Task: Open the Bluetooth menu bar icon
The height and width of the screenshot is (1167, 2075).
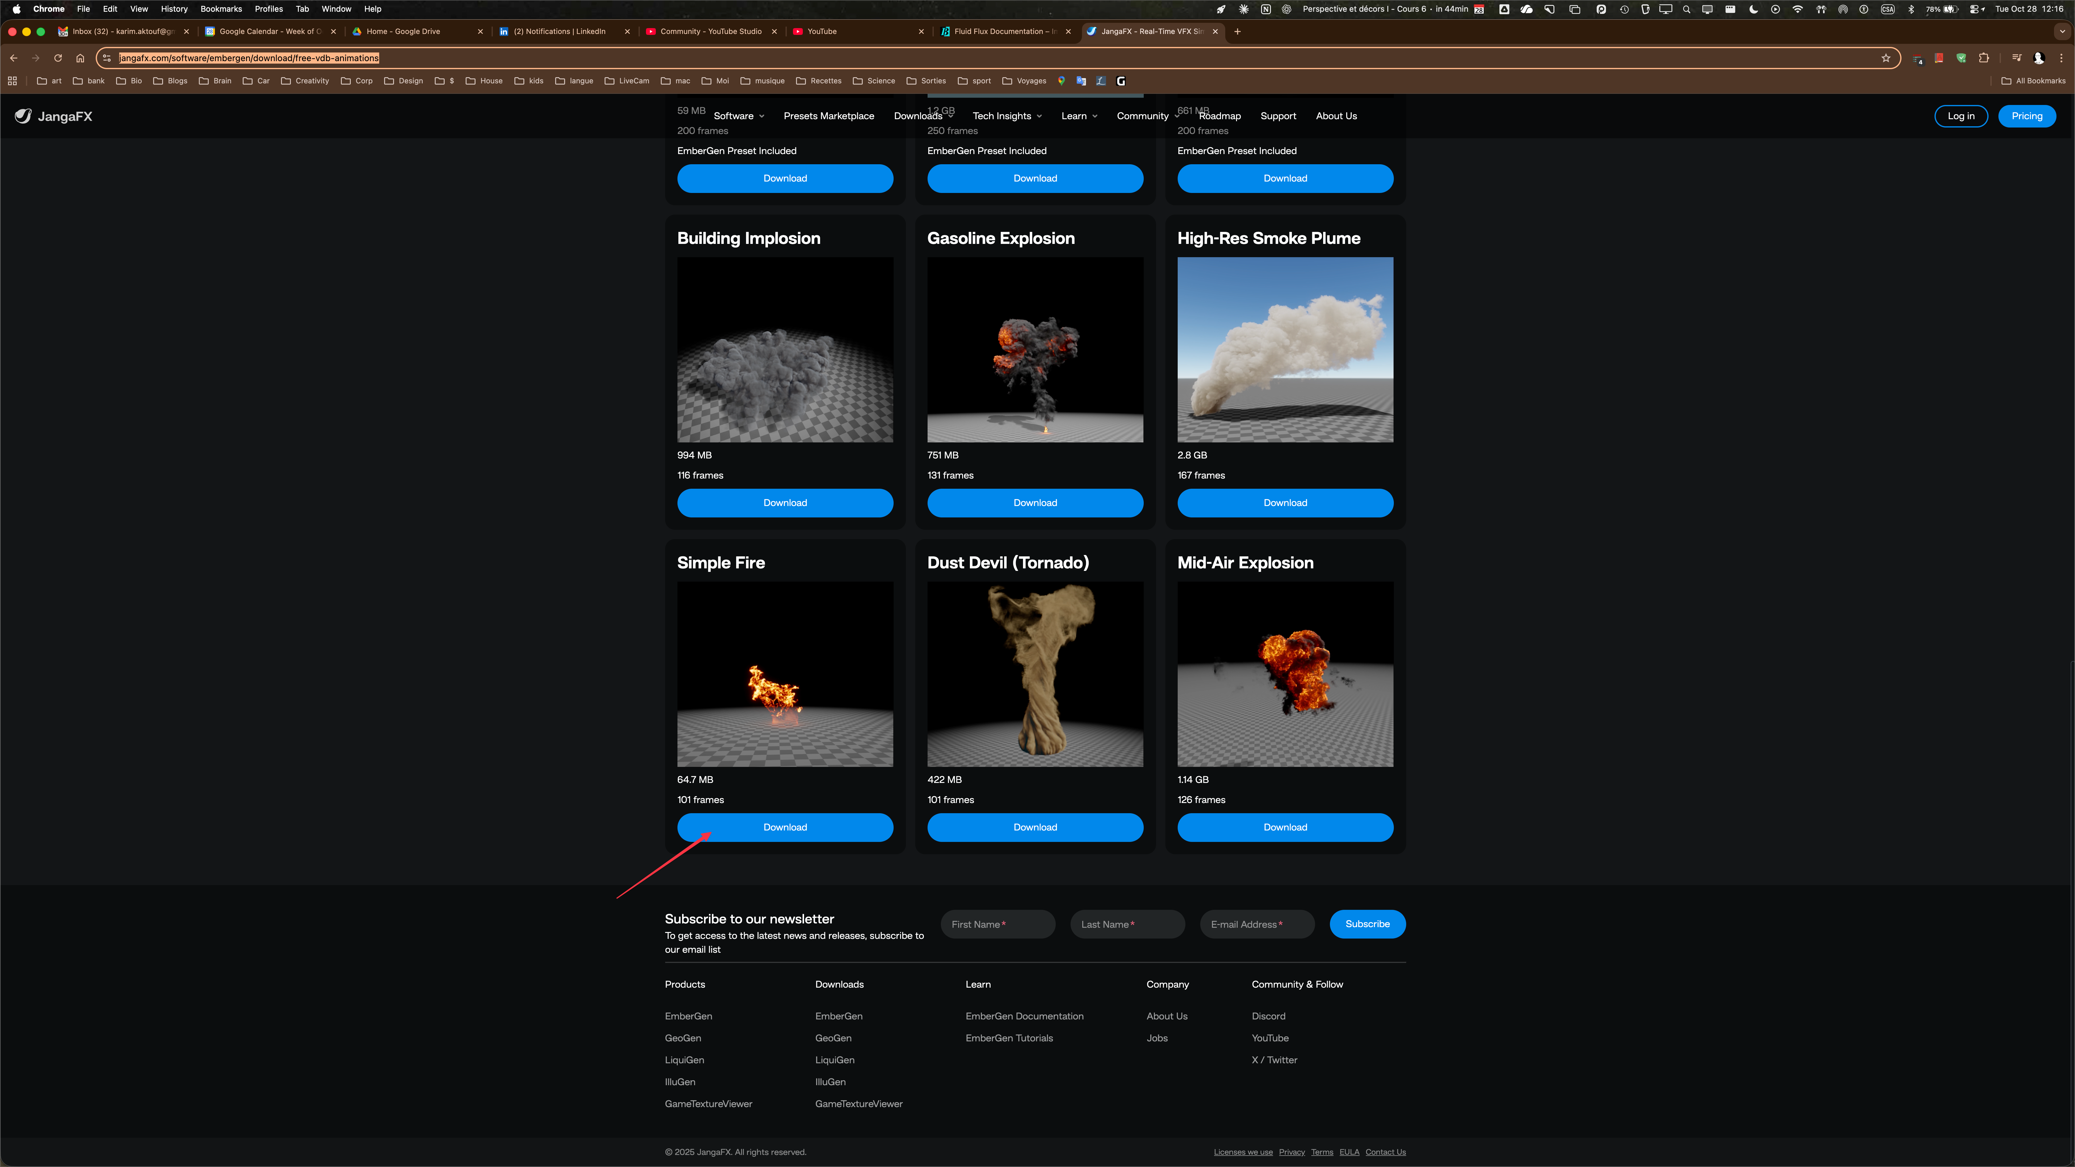Action: pyautogui.click(x=1911, y=10)
